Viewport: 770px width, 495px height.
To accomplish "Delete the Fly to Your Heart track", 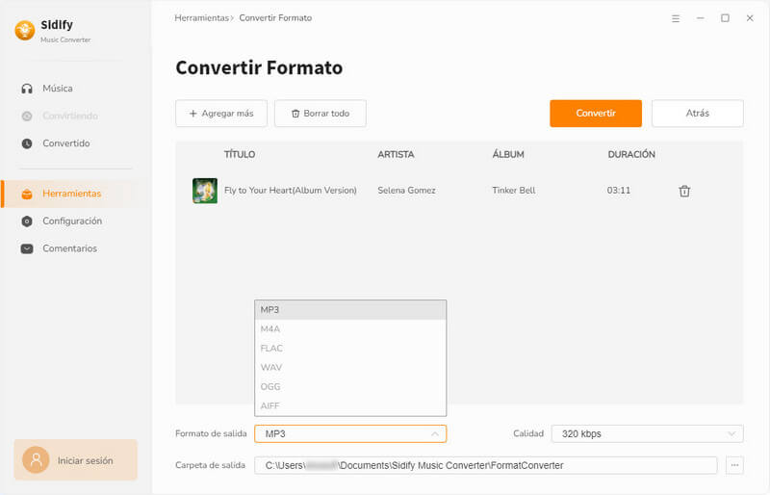I will point(684,191).
